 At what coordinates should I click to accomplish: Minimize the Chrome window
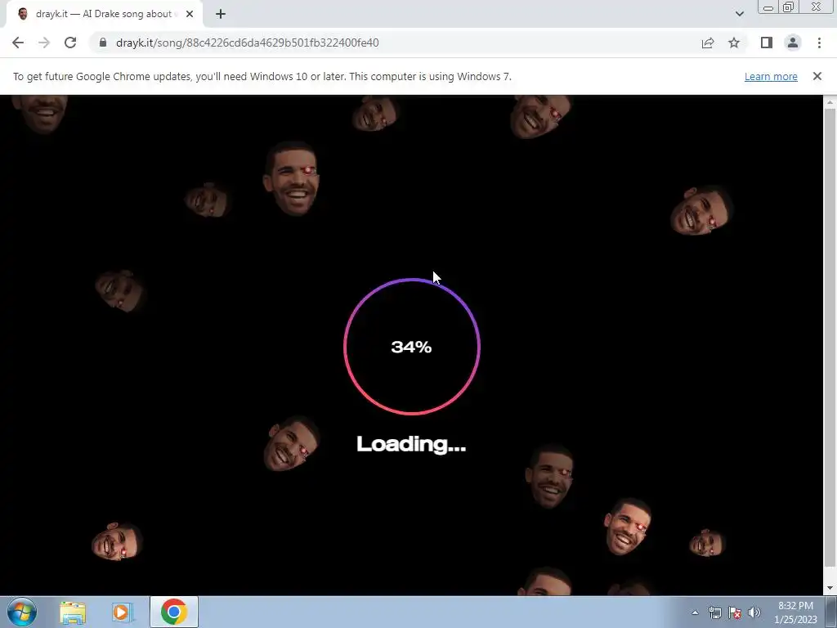(768, 7)
